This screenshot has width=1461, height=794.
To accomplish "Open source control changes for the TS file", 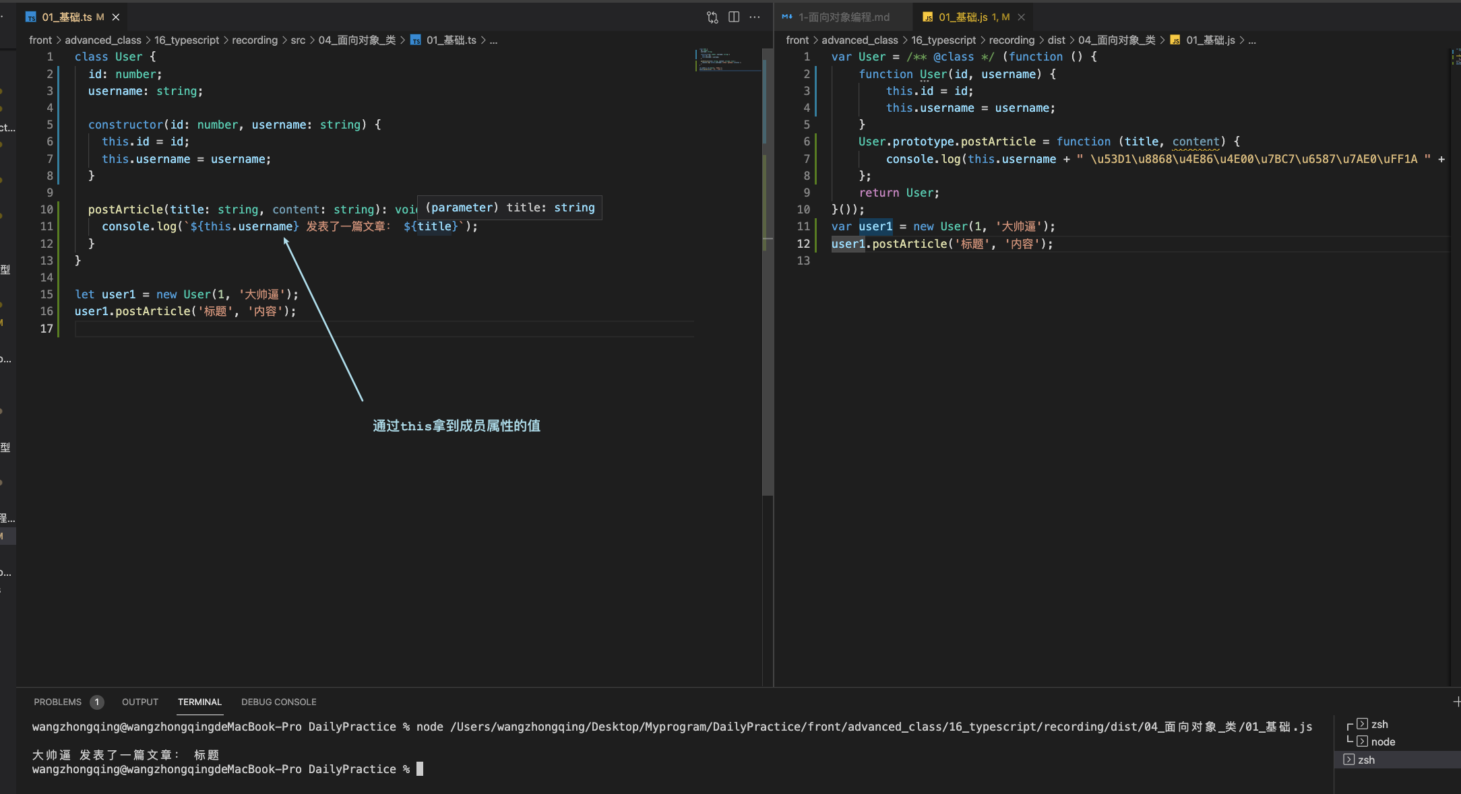I will 712,17.
